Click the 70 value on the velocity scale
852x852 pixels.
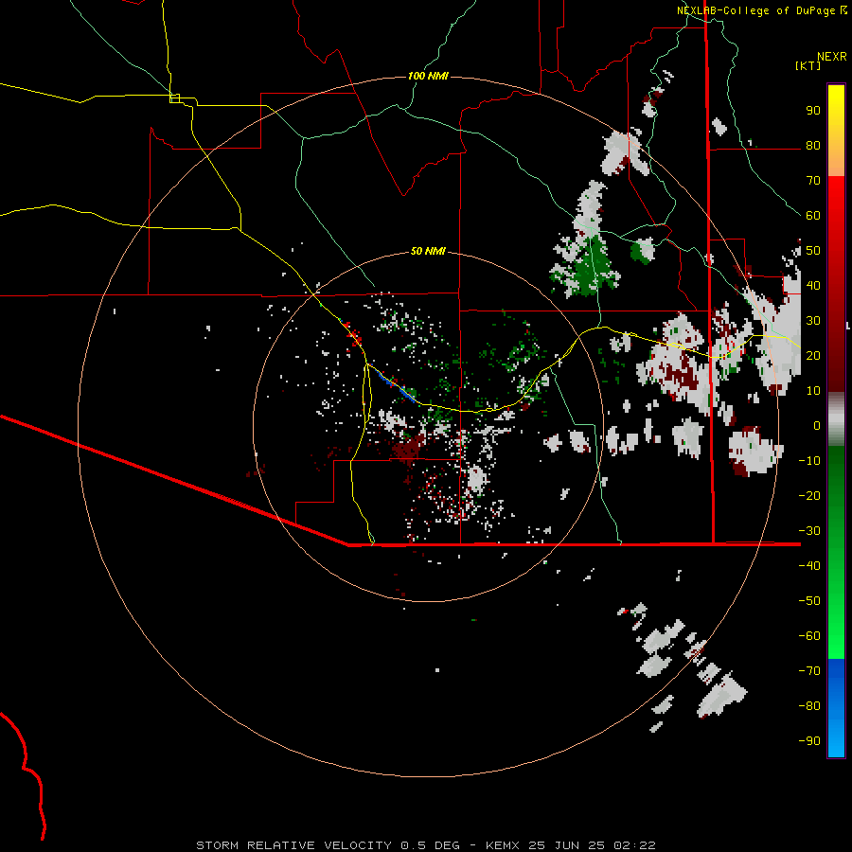[813, 181]
